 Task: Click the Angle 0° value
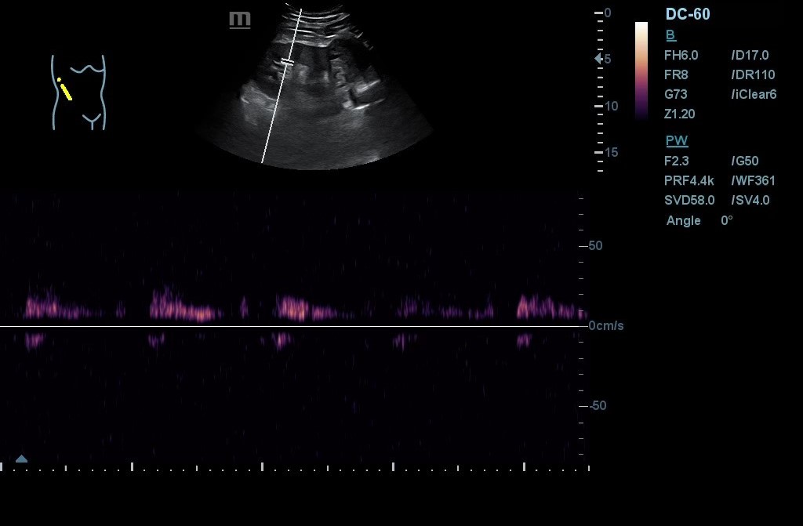tap(725, 220)
